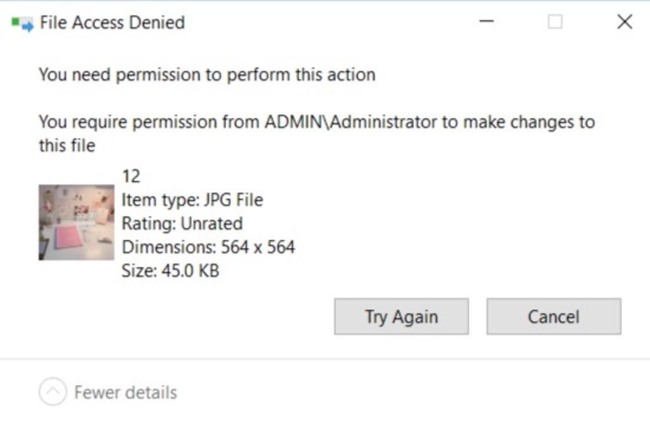Click the file transfer icon in title bar
Viewport: 650px width, 422px height.
[22, 23]
